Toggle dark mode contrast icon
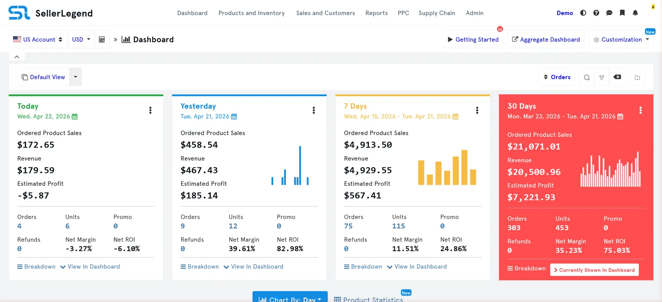Image resolution: width=662 pixels, height=302 pixels. pyautogui.click(x=583, y=13)
